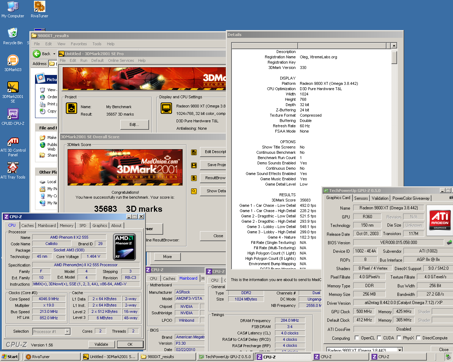
Task: Click OK button in CPU-Z
Action: (130, 344)
